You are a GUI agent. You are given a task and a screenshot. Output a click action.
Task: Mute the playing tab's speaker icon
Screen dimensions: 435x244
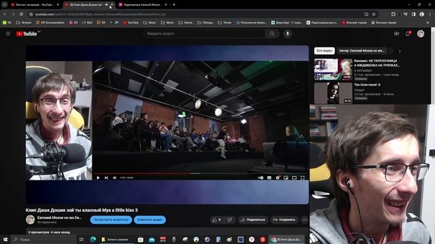107,5
